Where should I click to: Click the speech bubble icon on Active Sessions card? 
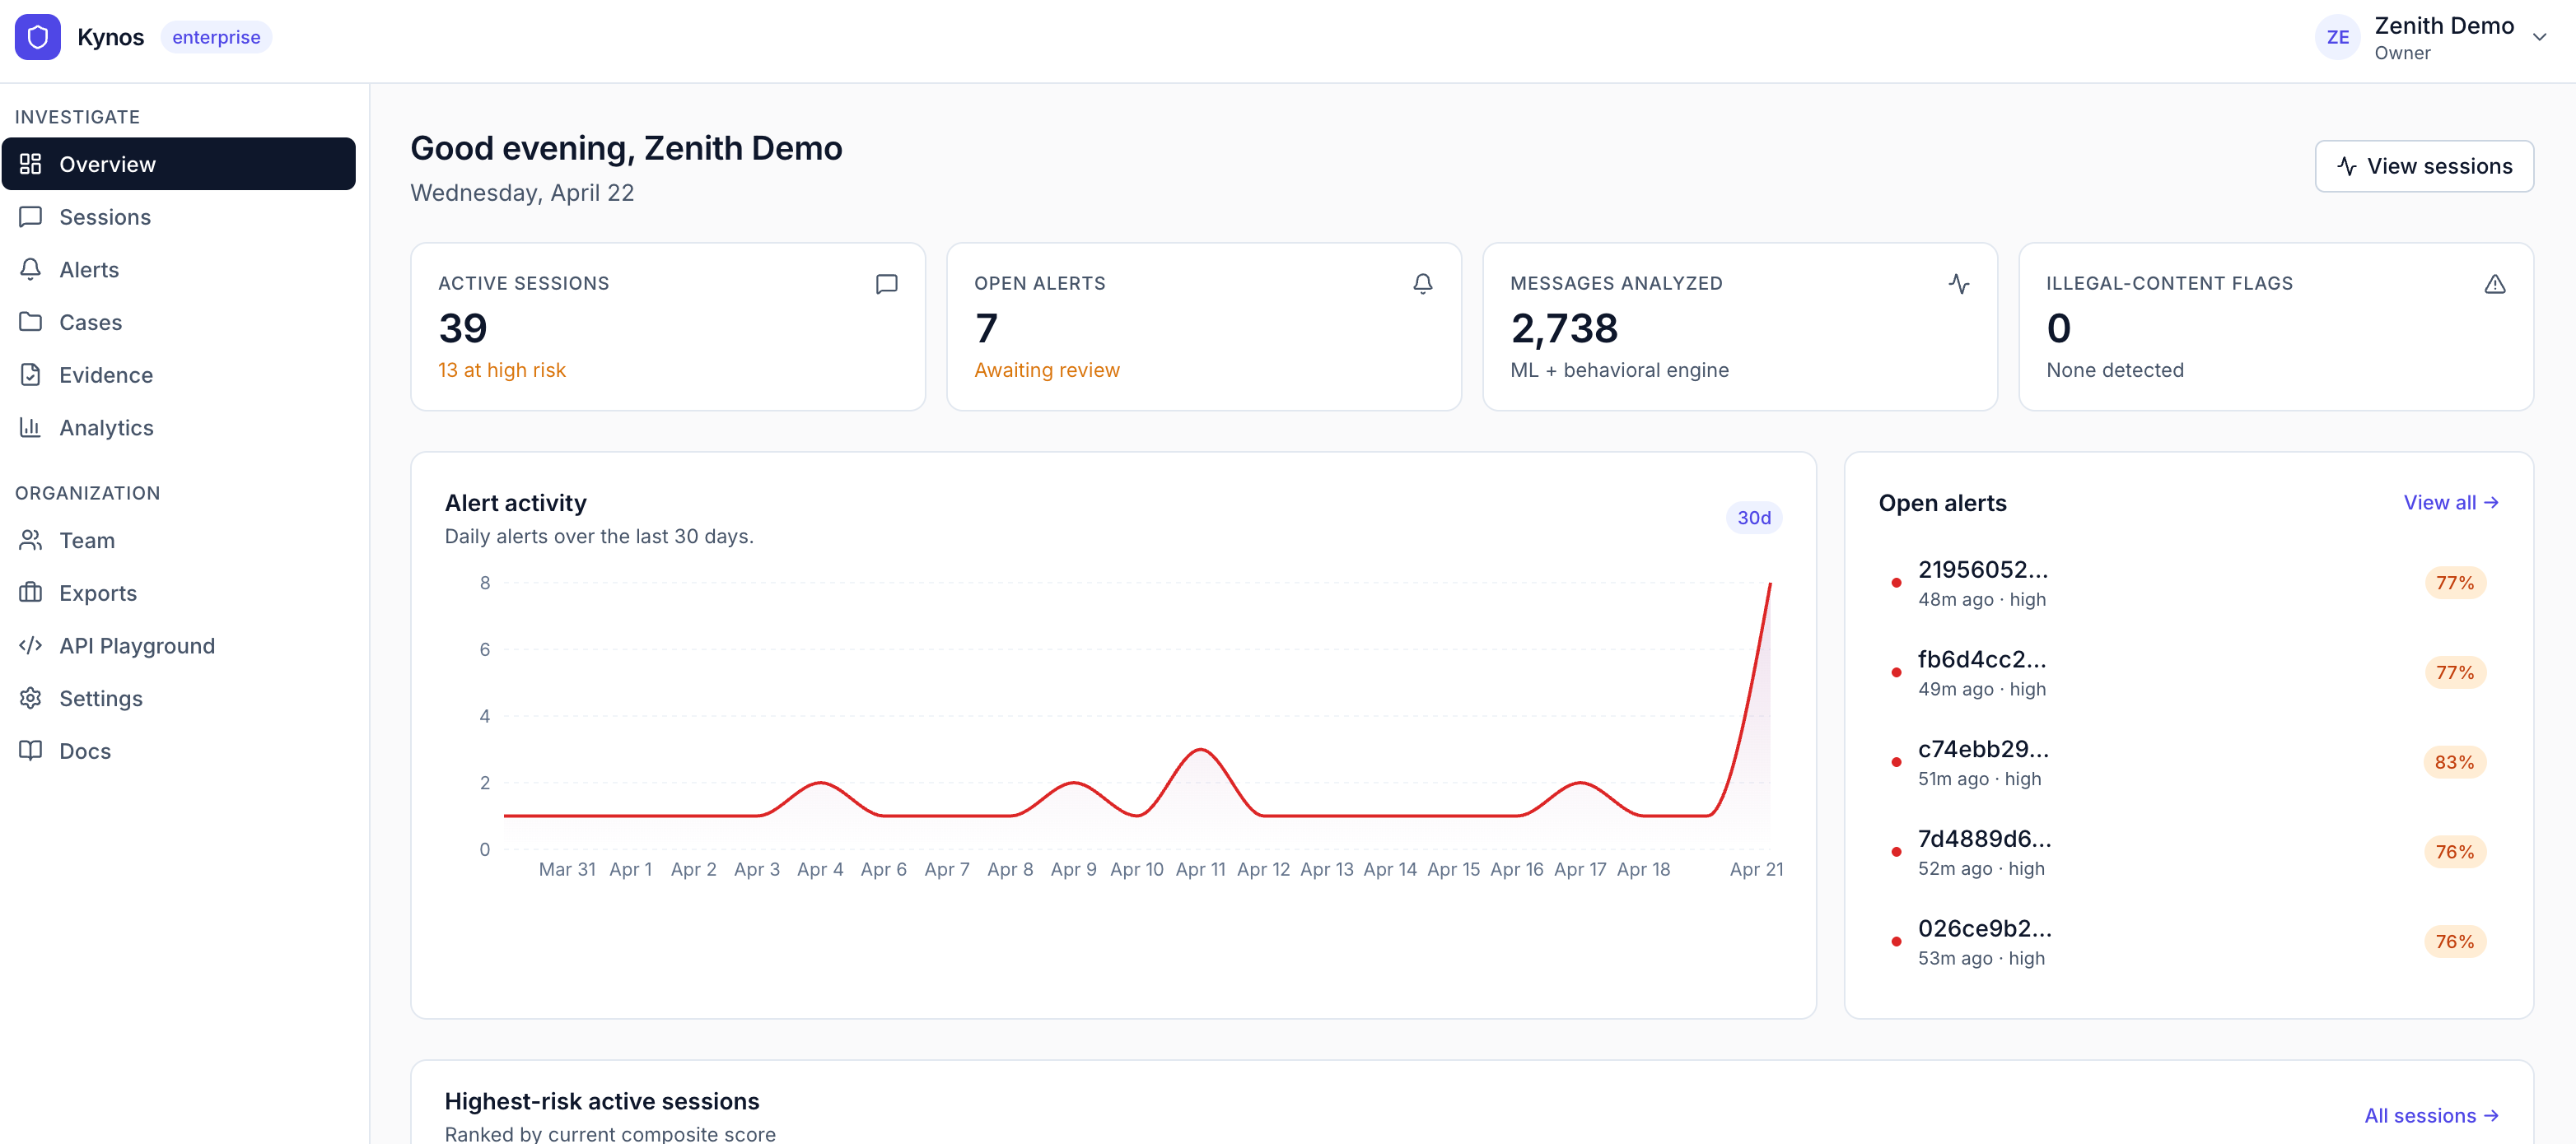coord(886,284)
